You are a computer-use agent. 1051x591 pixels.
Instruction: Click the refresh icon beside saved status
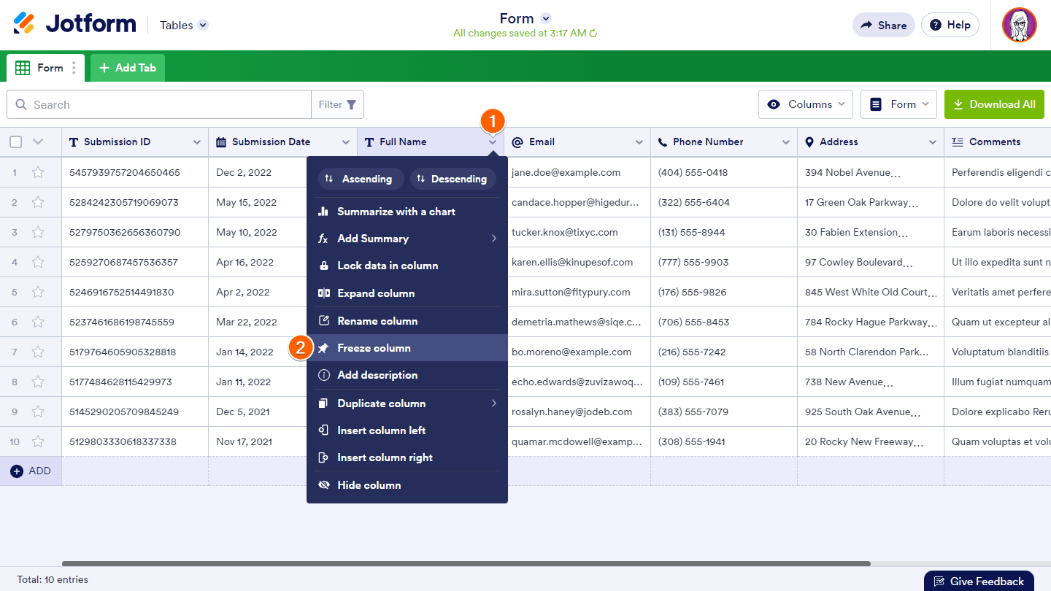[x=593, y=34]
